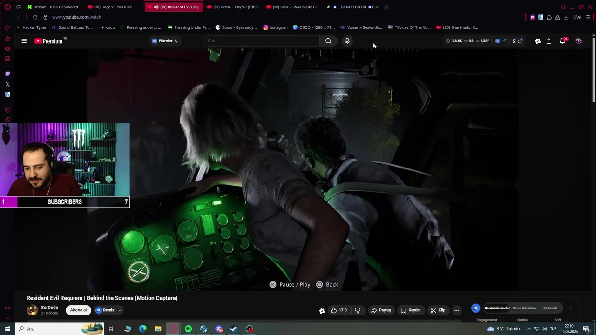596x335 pixels.
Task: Open the Sound Buttons bookmark
Action: (x=72, y=27)
